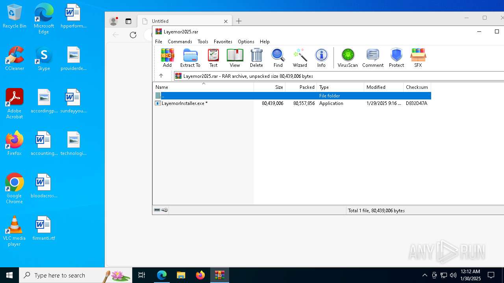Screen dimensions: 504x283
Task: Click the taskbar search box
Action: pos(76,275)
